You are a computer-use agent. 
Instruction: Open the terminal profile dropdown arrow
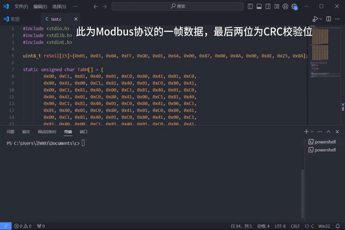point(311,131)
